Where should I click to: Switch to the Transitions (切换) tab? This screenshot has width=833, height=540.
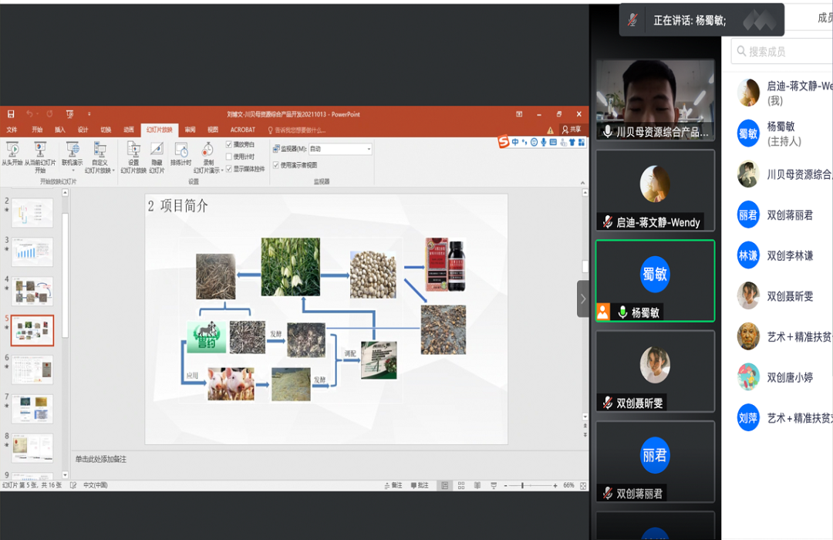(x=106, y=130)
